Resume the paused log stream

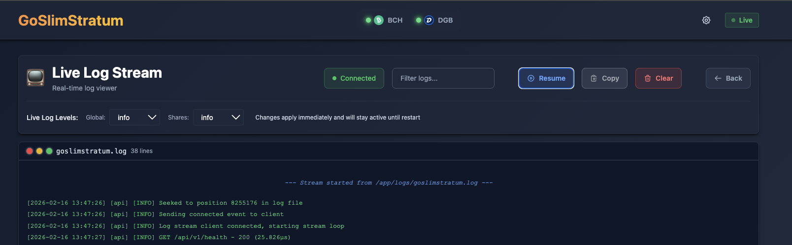[546, 78]
